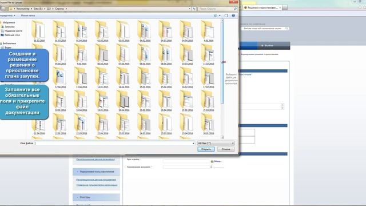The width and height of the screenshot is (366, 206).
Task: Select the 01.04.2016 folder
Action: coord(81,31)
